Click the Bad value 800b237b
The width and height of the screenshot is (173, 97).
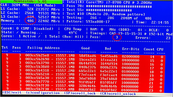109,67
